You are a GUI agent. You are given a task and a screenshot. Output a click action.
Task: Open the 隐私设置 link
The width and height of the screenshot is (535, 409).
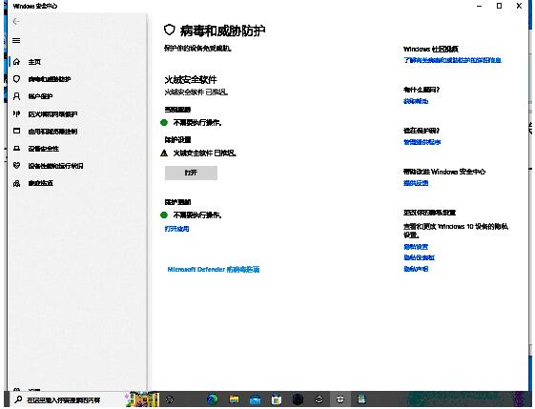coord(416,247)
